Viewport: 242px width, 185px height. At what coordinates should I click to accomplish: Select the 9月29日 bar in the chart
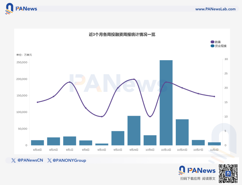134,131
